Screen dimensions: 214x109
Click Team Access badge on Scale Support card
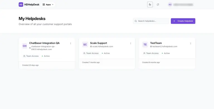click(x=91, y=53)
